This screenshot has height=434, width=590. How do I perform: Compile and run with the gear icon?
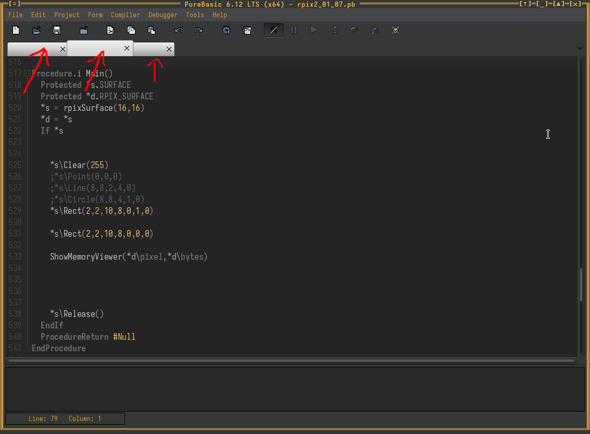pyautogui.click(x=226, y=30)
